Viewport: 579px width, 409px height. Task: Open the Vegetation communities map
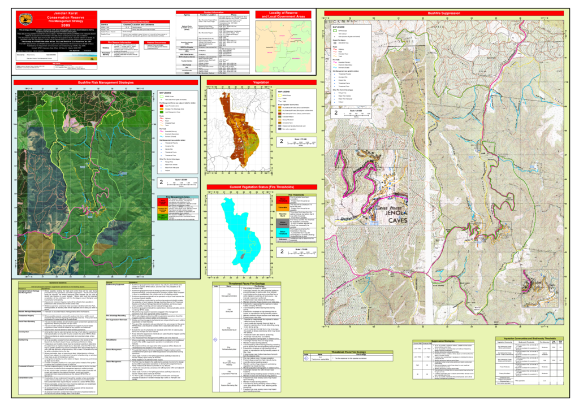(239, 130)
